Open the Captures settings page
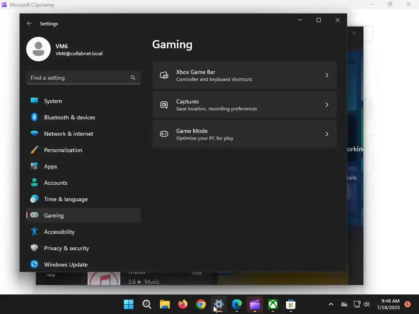The width and height of the screenshot is (419, 314). pos(245,105)
